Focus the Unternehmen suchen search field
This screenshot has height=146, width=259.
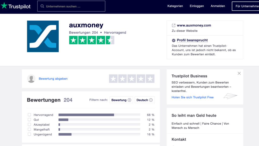(71, 6)
